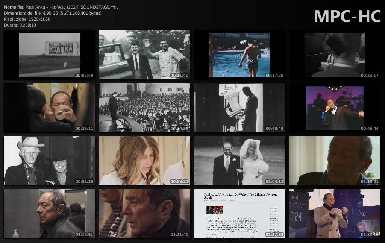
Task: Select the man drinking from glass thumbnail
Action: 49,108
